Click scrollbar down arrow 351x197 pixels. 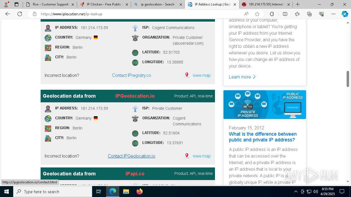[x=348, y=181]
